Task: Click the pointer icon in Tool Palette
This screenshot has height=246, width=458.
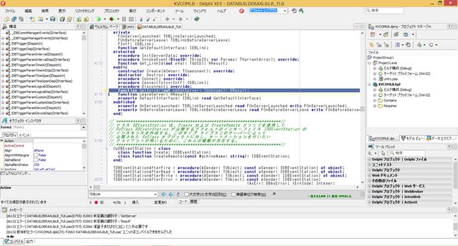Action: click(x=383, y=153)
